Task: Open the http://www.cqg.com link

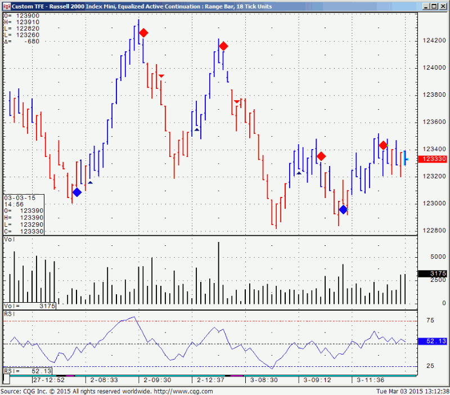Action: point(183,391)
